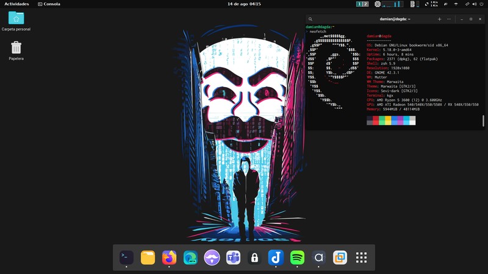Switch to workspace 2 indicator

click(x=365, y=4)
